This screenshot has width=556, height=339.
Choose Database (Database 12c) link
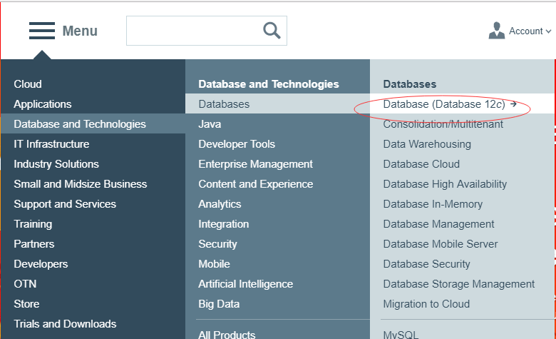pos(444,104)
